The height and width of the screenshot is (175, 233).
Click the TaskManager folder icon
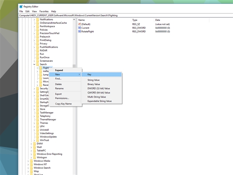pos(37,112)
